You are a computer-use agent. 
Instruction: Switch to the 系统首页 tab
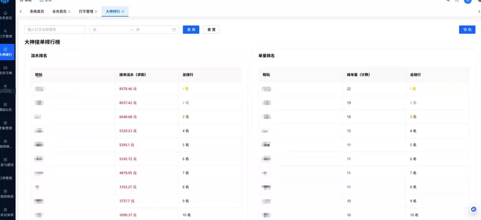[x=37, y=12]
